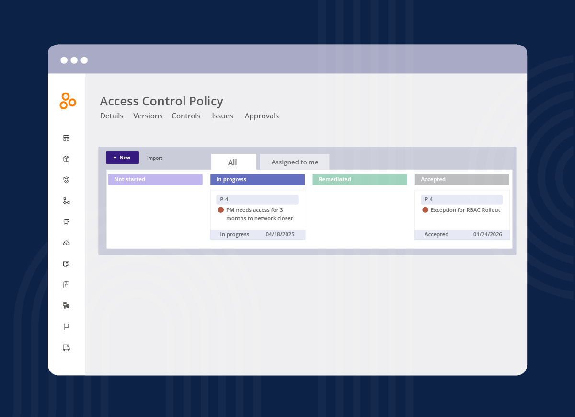575x417 pixels.
Task: Open the list search sidebar icon
Action: click(67, 264)
